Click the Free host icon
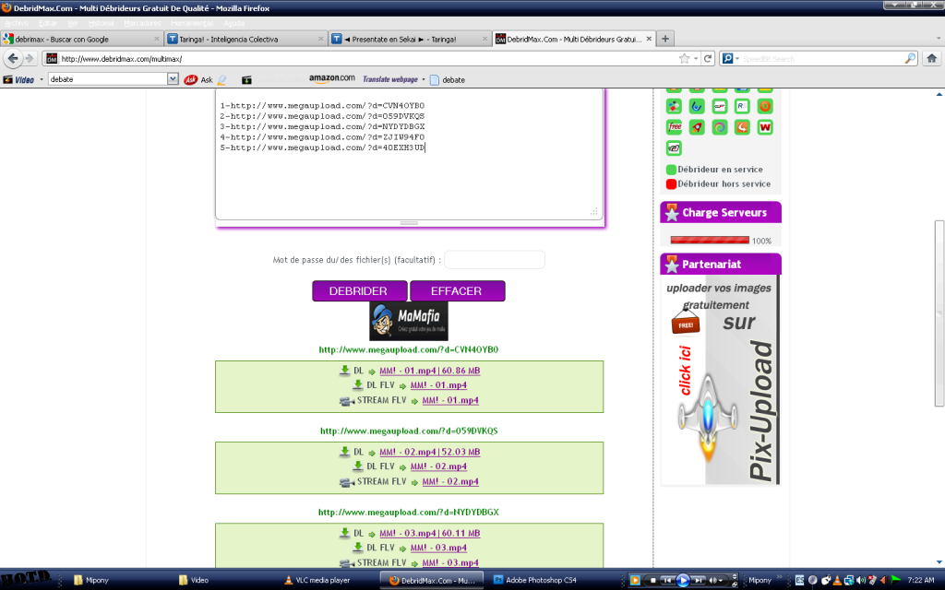The width and height of the screenshot is (945, 590). tap(675, 127)
